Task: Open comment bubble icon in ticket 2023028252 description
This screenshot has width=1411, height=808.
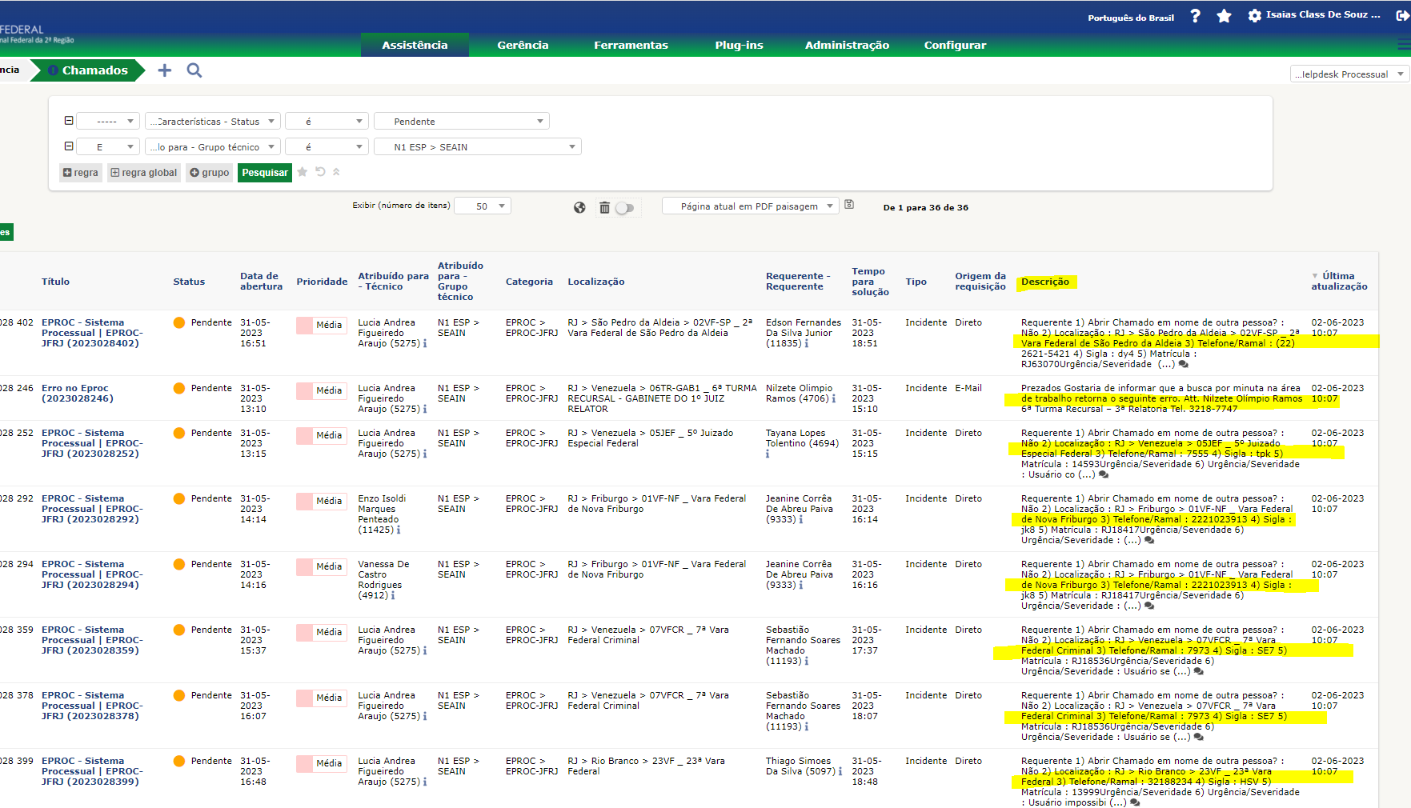Action: click(1104, 475)
